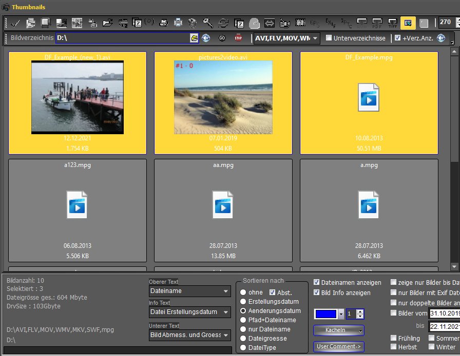
Task: Click the checkmark icon in the toolbar
Action: point(15,23)
